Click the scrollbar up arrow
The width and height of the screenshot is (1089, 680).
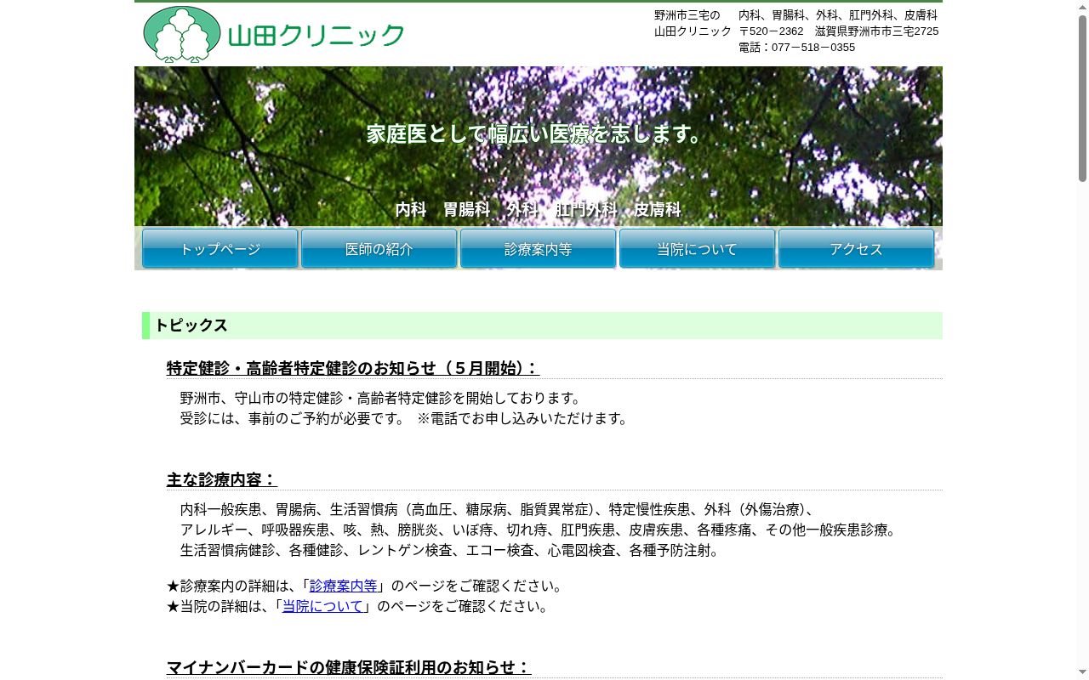[x=1082, y=7]
